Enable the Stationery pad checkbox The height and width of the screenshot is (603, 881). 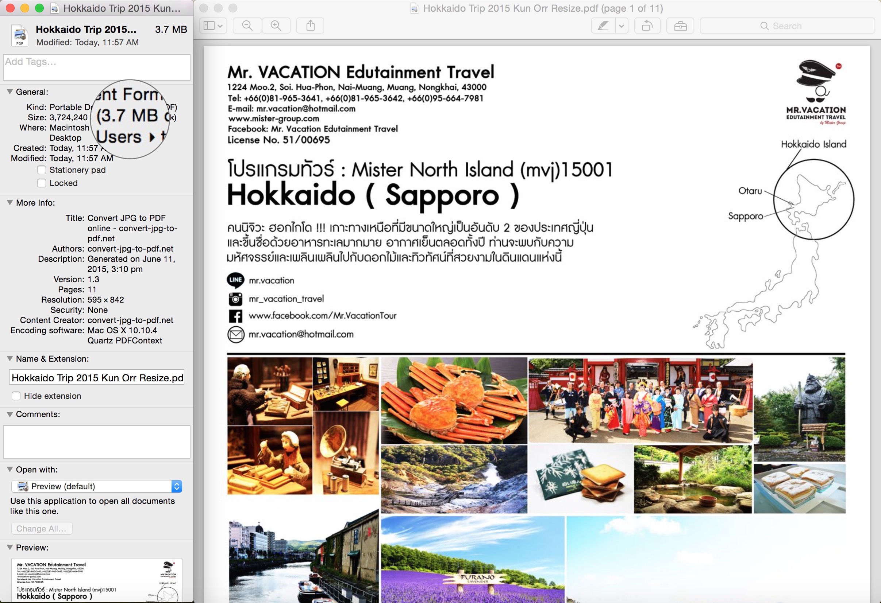[42, 170]
